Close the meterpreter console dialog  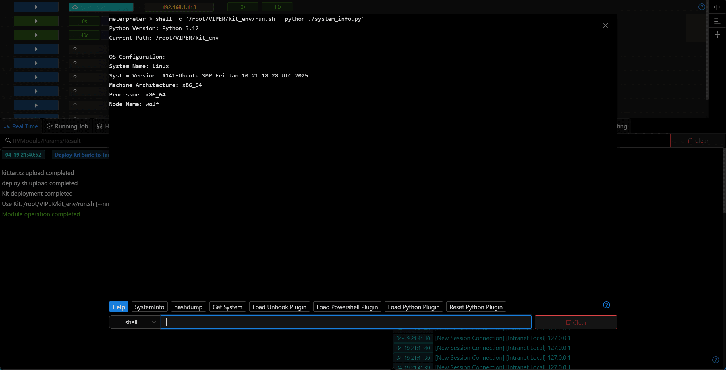coord(605,26)
